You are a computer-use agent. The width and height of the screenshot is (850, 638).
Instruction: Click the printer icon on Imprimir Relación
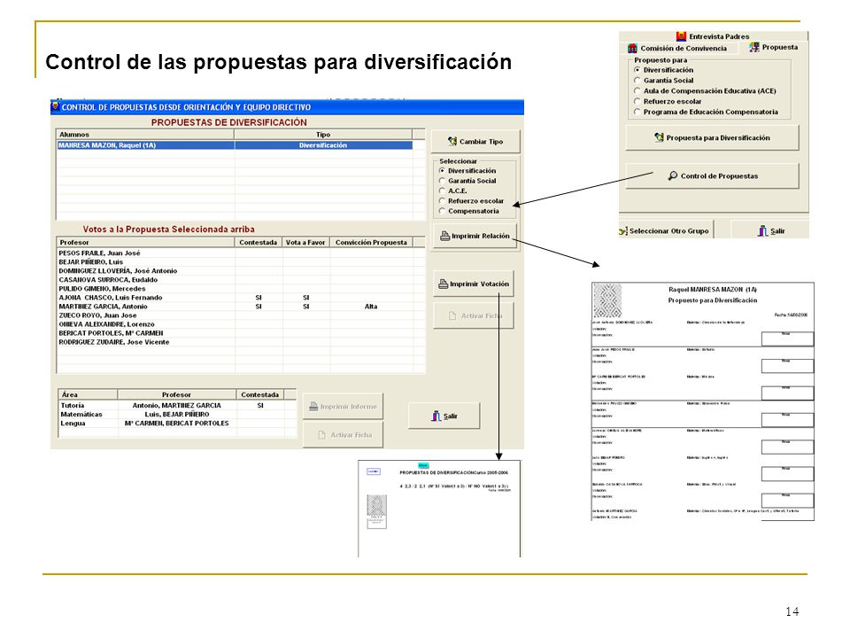[444, 236]
